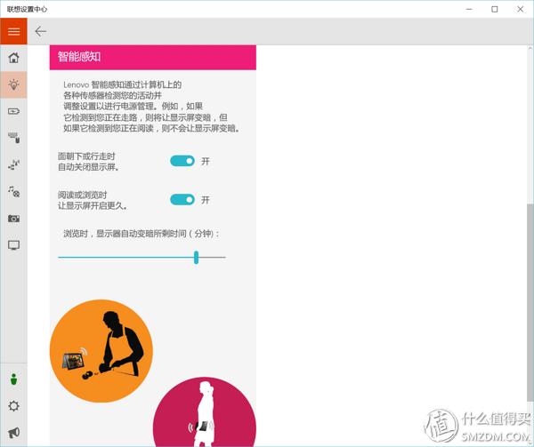Click the pink walking illustration circle
534x447 pixels.
tap(205, 412)
